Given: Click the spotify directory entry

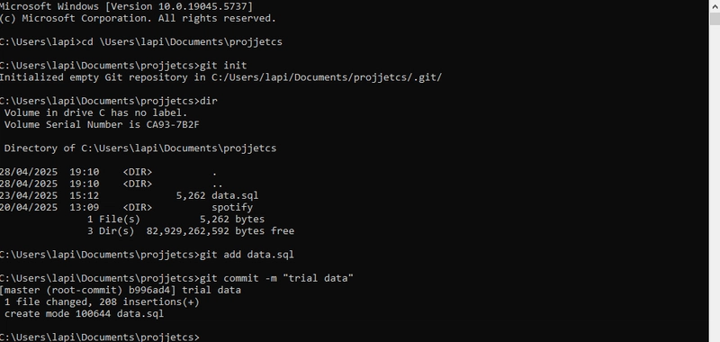Looking at the screenshot, I should pyautogui.click(x=232, y=208).
